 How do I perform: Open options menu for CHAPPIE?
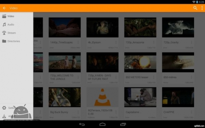192,112
